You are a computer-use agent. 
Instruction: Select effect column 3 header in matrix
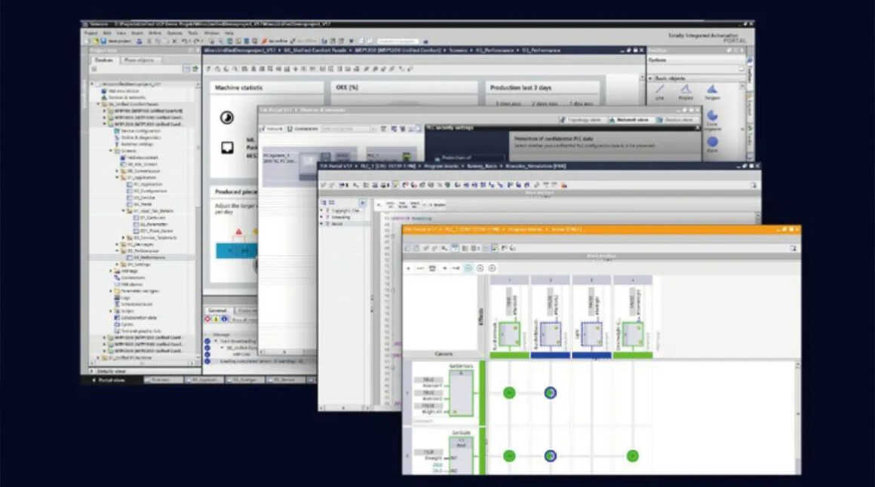click(591, 280)
